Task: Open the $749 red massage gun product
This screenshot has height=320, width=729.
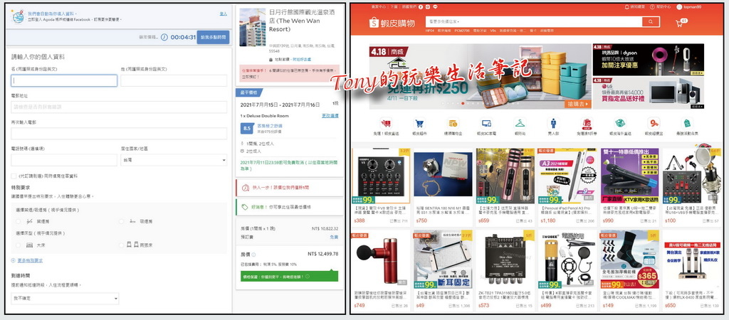Action: (x=381, y=270)
